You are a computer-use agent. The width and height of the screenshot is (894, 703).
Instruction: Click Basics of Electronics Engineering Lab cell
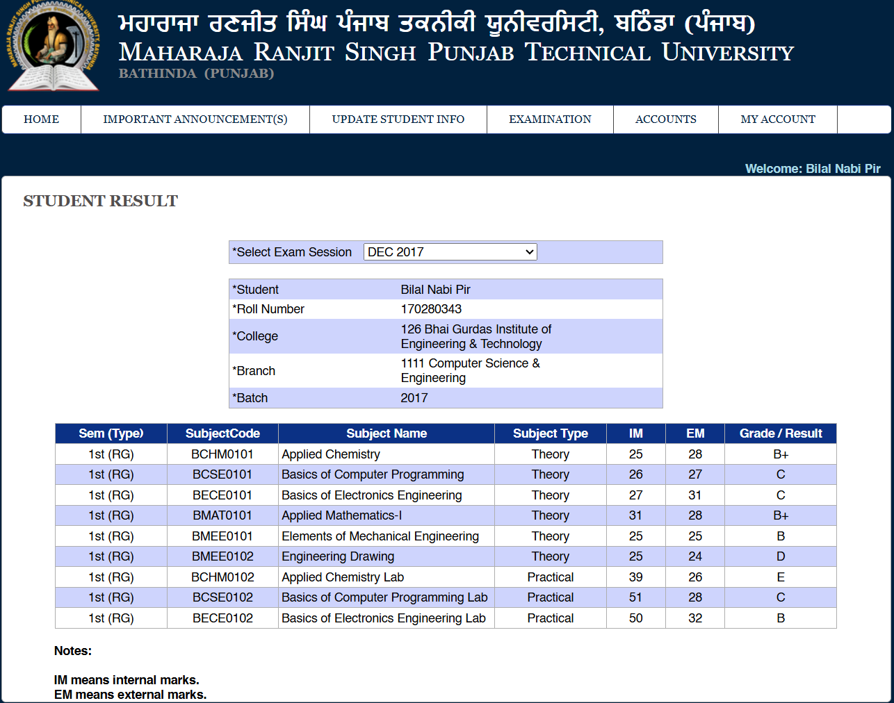[x=383, y=618]
